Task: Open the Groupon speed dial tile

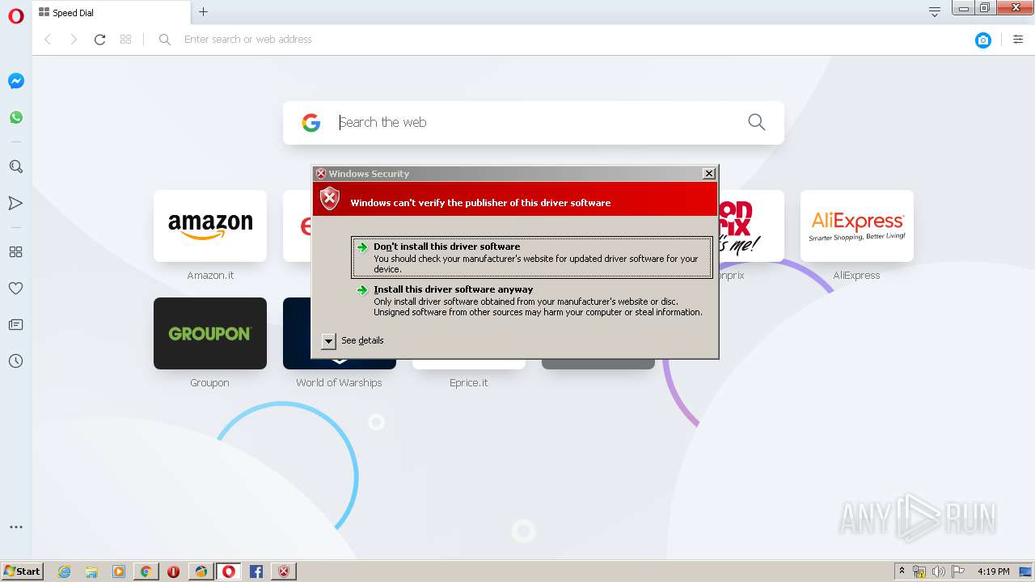Action: [x=210, y=333]
